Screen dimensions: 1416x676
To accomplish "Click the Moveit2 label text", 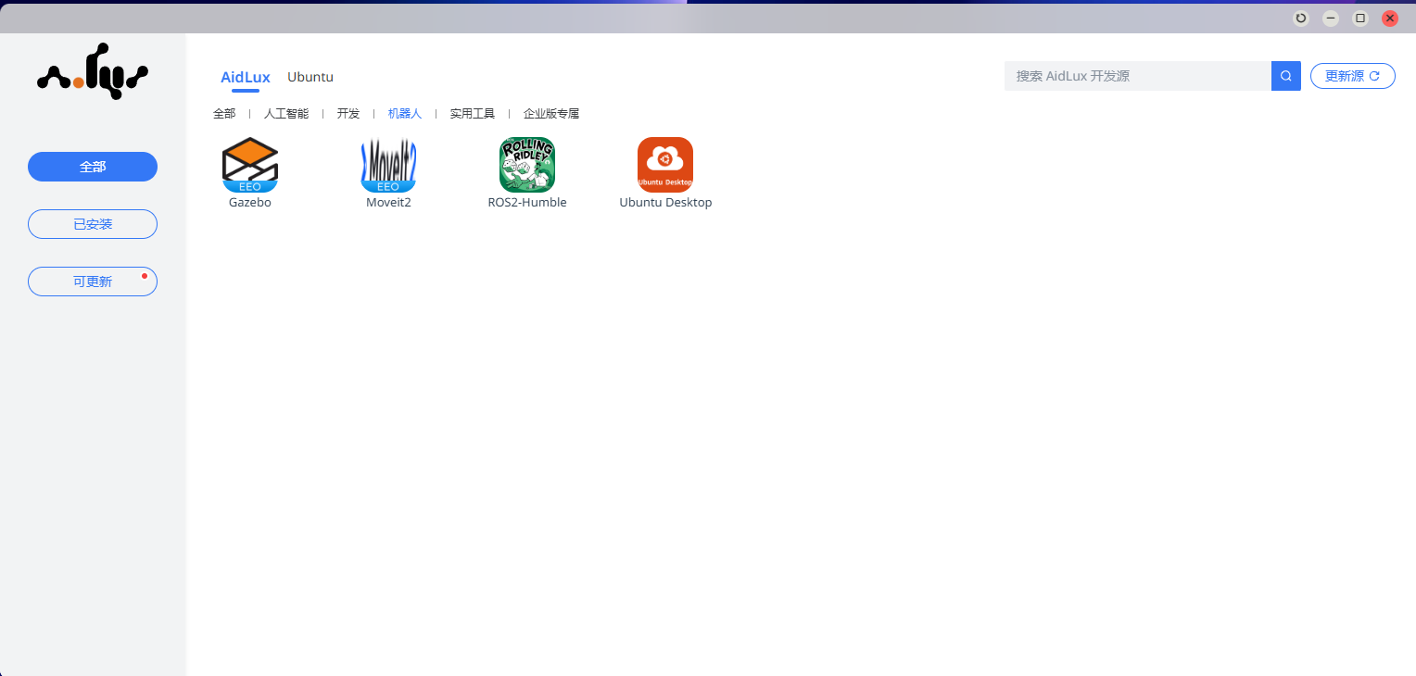I will [388, 202].
